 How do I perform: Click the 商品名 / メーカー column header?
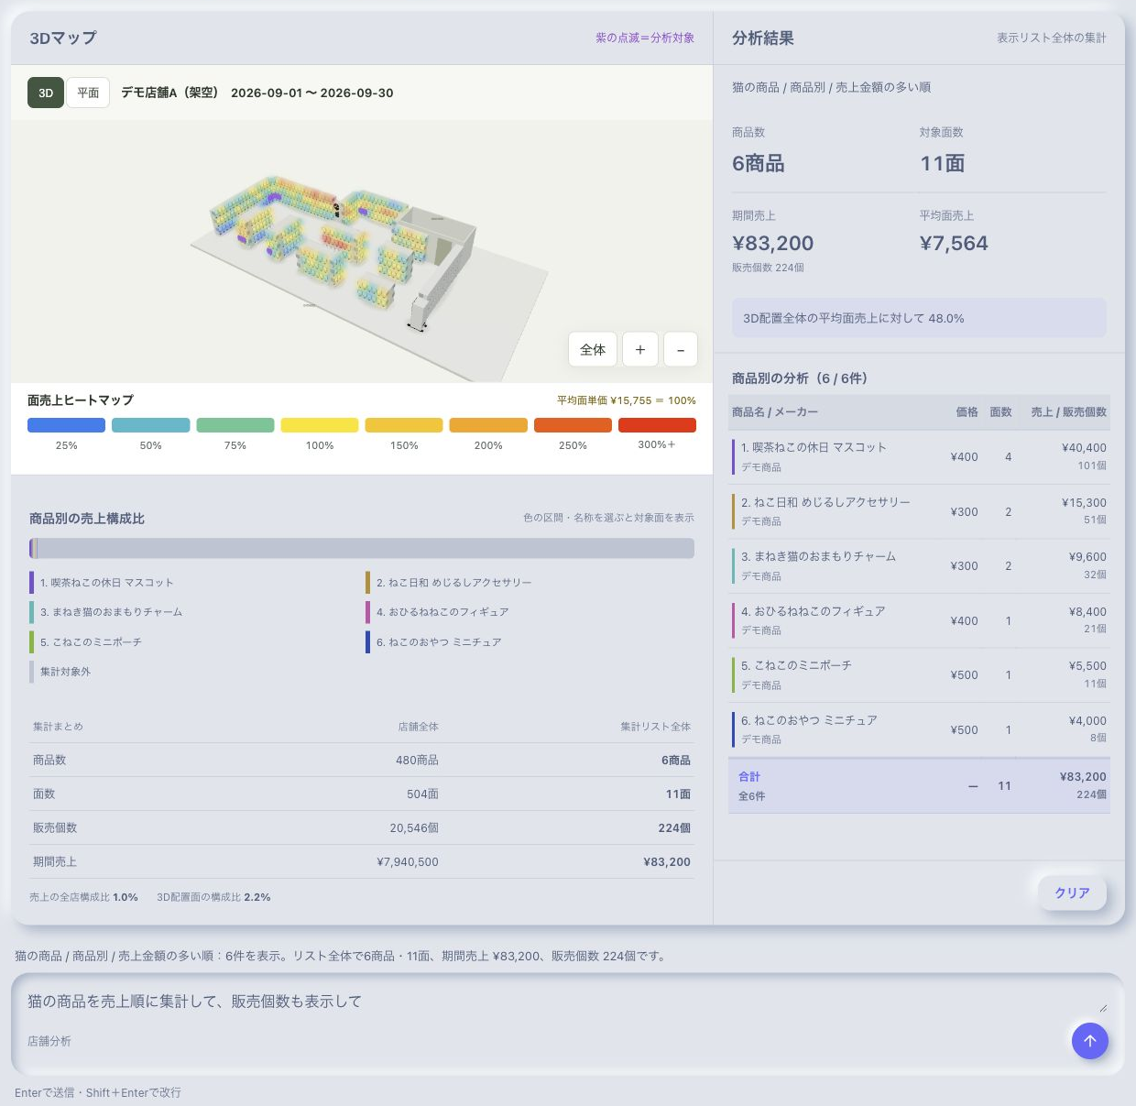(775, 412)
